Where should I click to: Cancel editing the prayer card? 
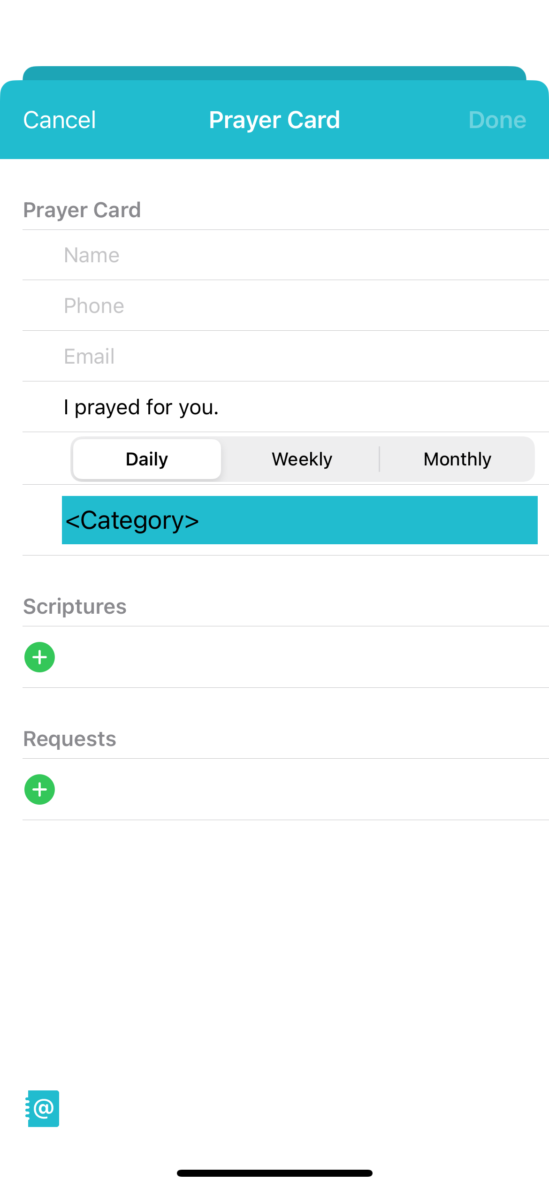tap(59, 120)
